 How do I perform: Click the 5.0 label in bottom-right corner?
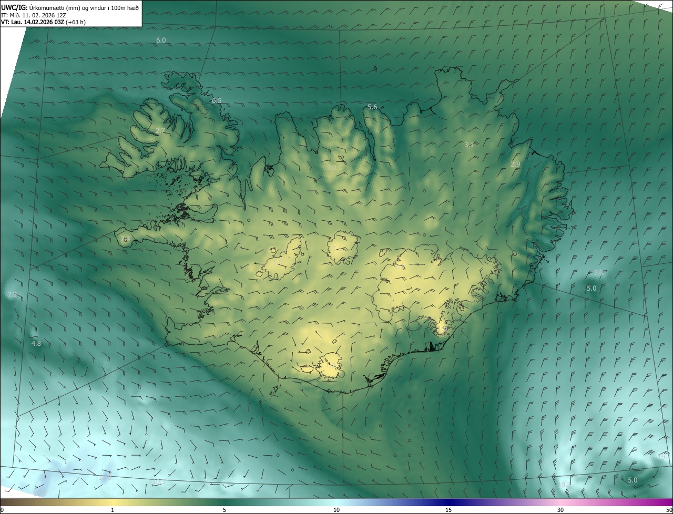(633, 480)
